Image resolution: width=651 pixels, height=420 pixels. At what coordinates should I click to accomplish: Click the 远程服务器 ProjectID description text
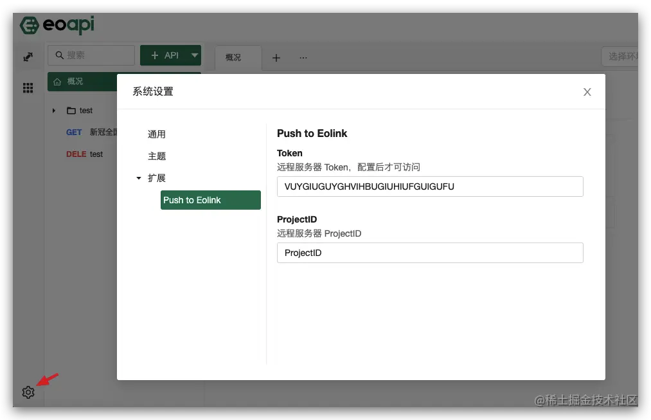click(x=319, y=233)
